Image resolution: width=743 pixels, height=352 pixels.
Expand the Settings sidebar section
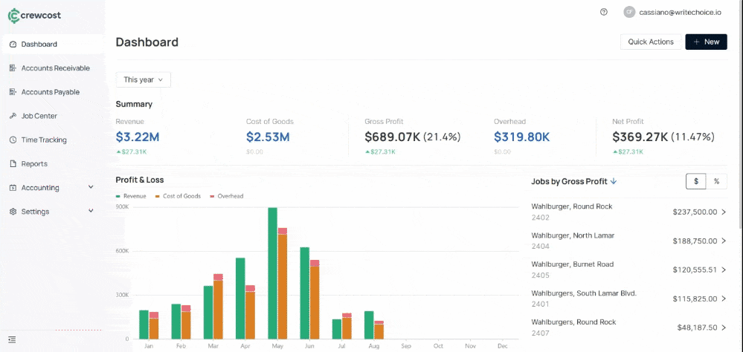coord(91,212)
